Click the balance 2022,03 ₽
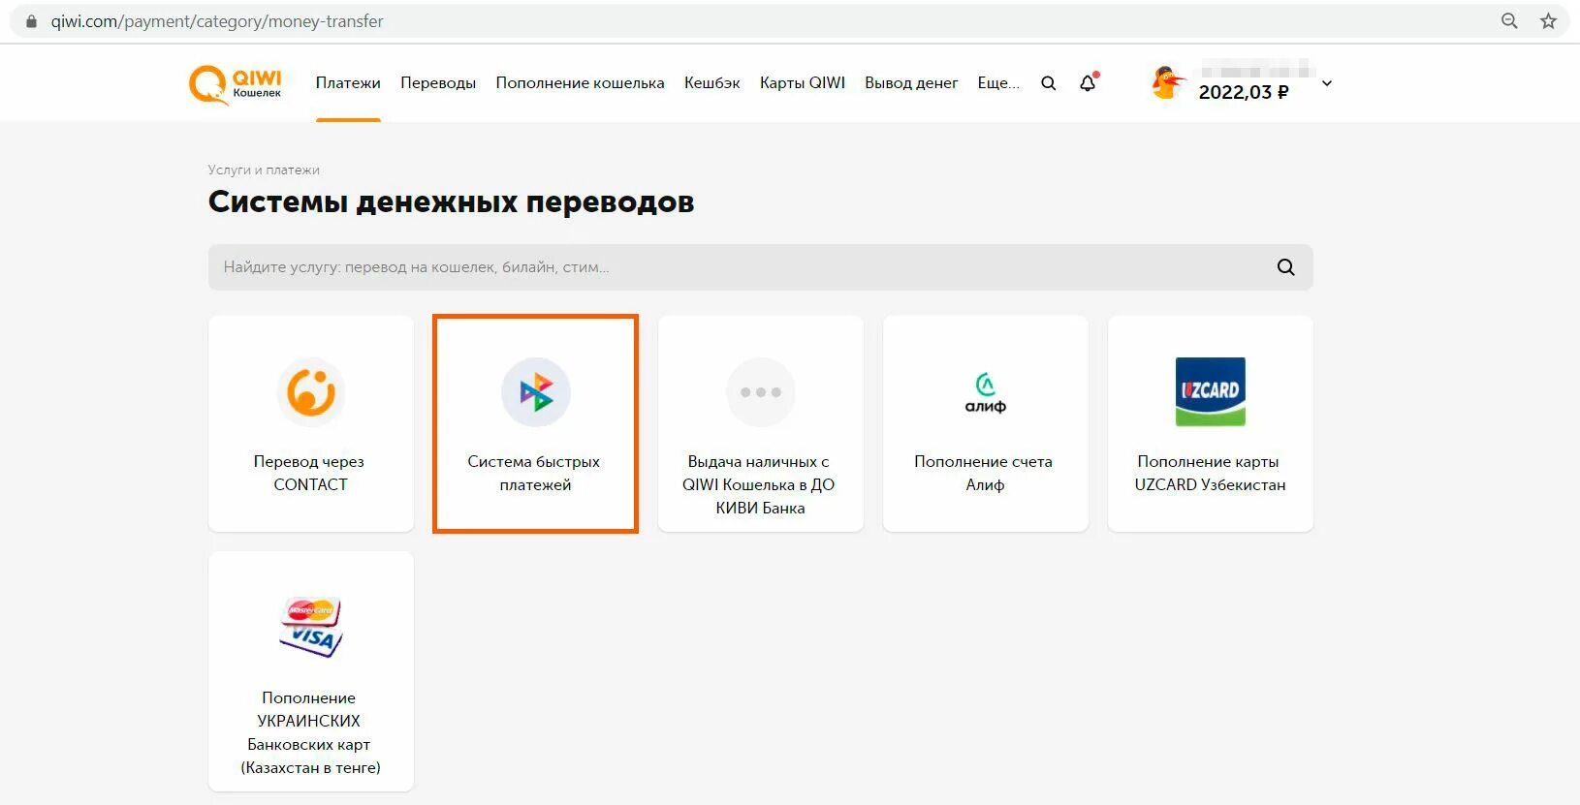 click(1244, 92)
